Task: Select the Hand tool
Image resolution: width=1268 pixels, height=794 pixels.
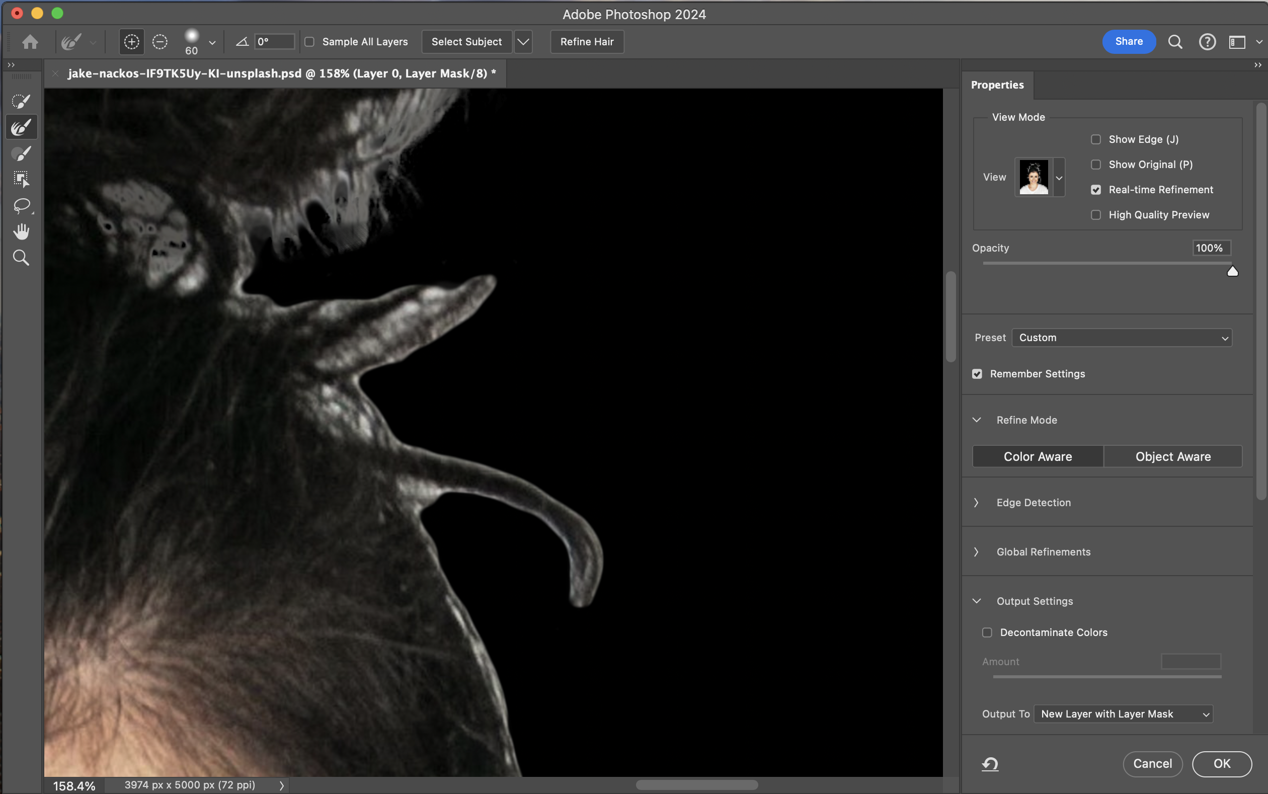Action: tap(21, 231)
